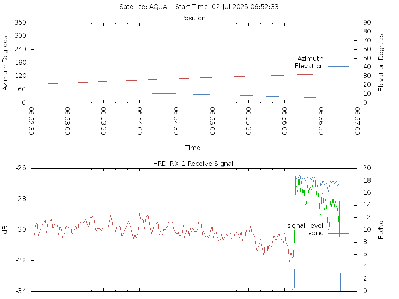Click the 'HRD_RX_1 Receive Signal' chart title
This screenshot has width=399, height=299.
[x=193, y=164]
